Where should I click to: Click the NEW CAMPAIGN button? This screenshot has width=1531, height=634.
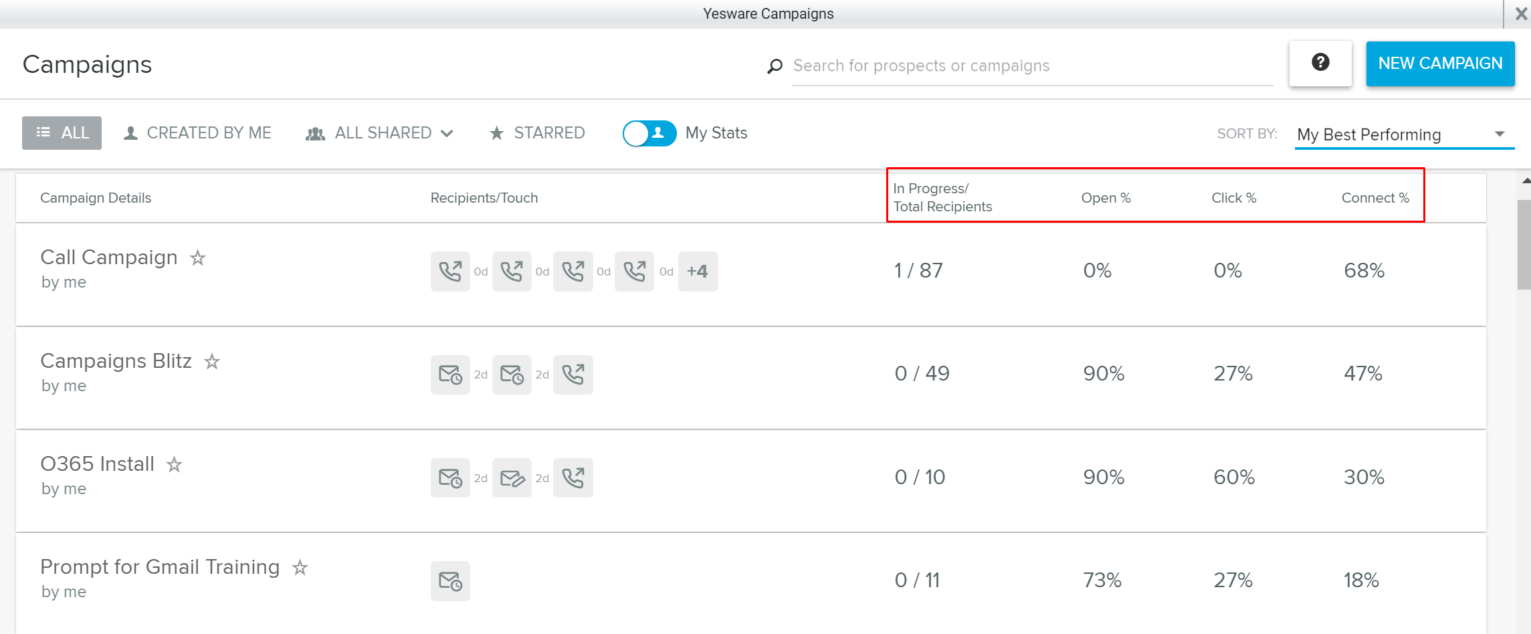[1440, 64]
